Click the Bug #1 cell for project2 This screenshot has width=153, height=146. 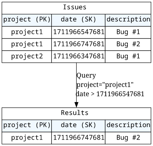128,57
